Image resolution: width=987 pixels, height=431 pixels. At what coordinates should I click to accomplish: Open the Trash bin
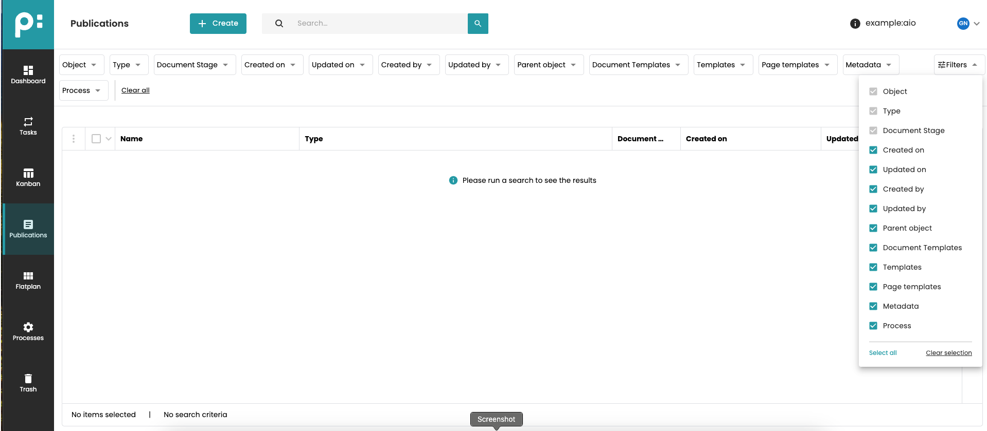click(28, 383)
